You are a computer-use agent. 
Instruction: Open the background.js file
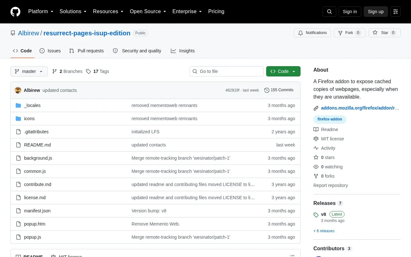coord(38,158)
